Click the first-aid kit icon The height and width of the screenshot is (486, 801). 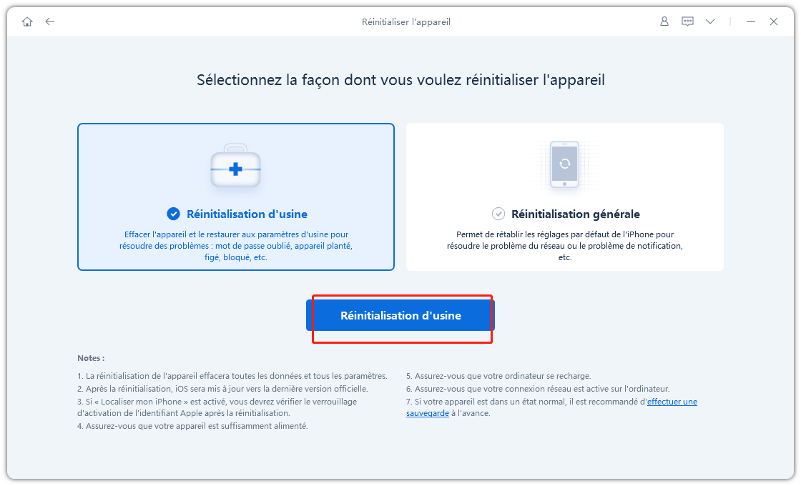tap(235, 165)
